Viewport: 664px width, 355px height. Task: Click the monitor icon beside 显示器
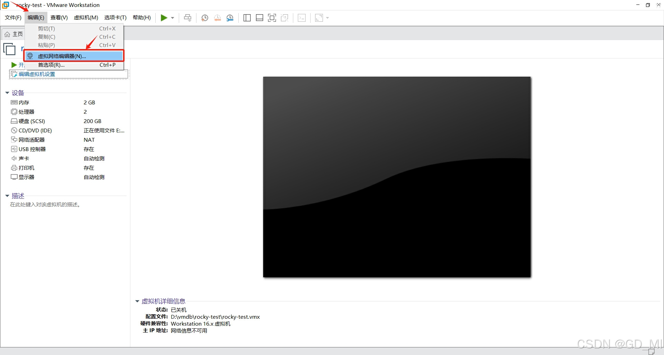point(14,177)
